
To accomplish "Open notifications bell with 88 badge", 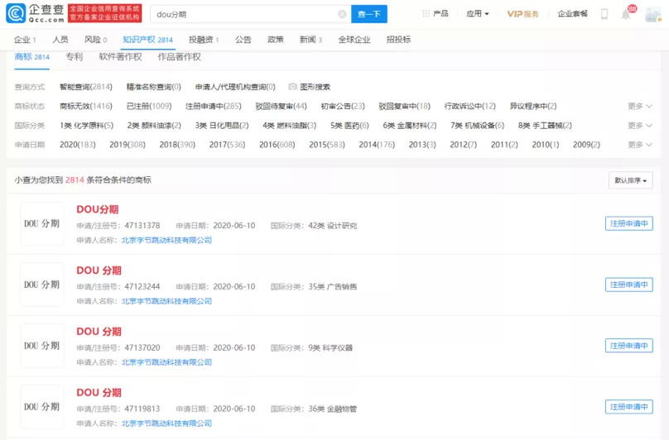I will pos(626,14).
